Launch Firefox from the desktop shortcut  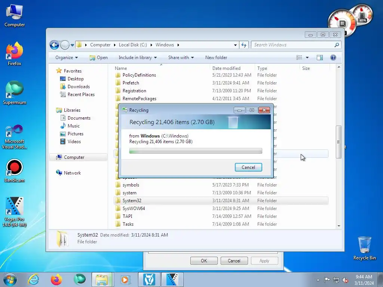coord(15,54)
